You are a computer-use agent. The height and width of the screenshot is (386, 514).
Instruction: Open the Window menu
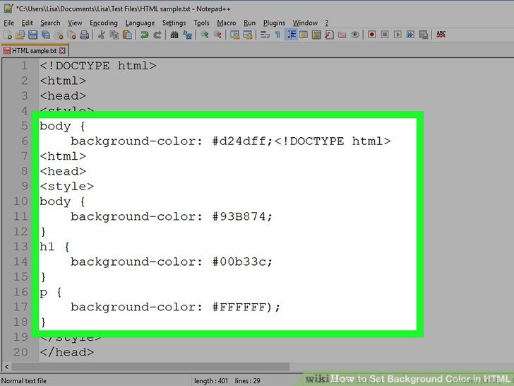coord(305,23)
